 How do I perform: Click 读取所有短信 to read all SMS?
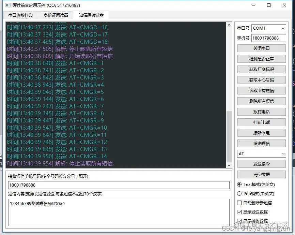point(261,90)
